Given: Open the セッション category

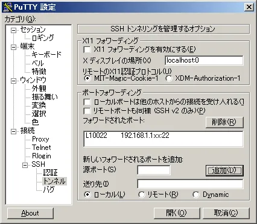Looking at the screenshot, I should 33,30.
